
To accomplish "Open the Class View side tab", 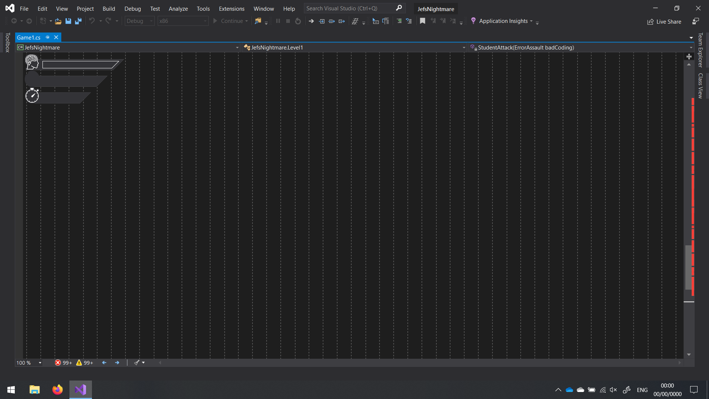I will click(700, 86).
